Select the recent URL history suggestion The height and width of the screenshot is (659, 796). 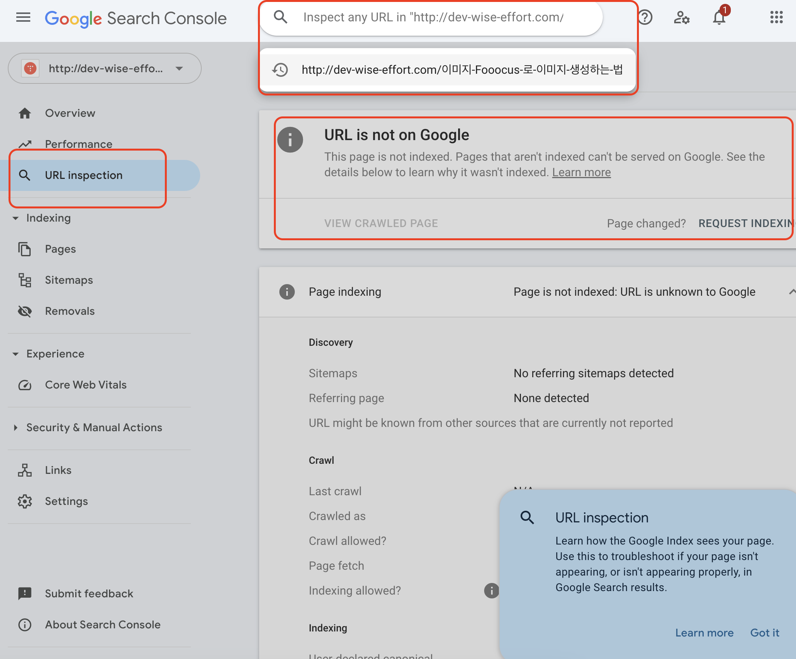462,70
